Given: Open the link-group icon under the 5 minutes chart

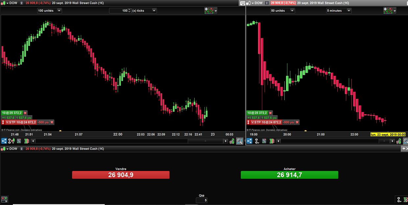Looking at the screenshot, I should (x=257, y=141).
